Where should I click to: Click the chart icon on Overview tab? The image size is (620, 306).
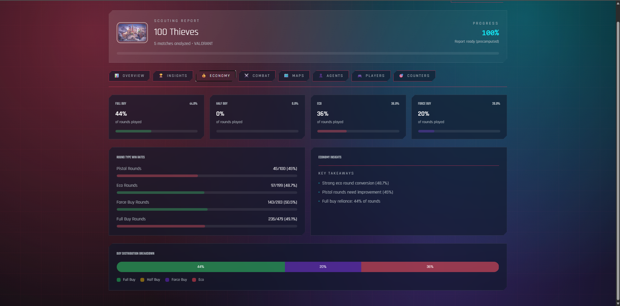117,76
